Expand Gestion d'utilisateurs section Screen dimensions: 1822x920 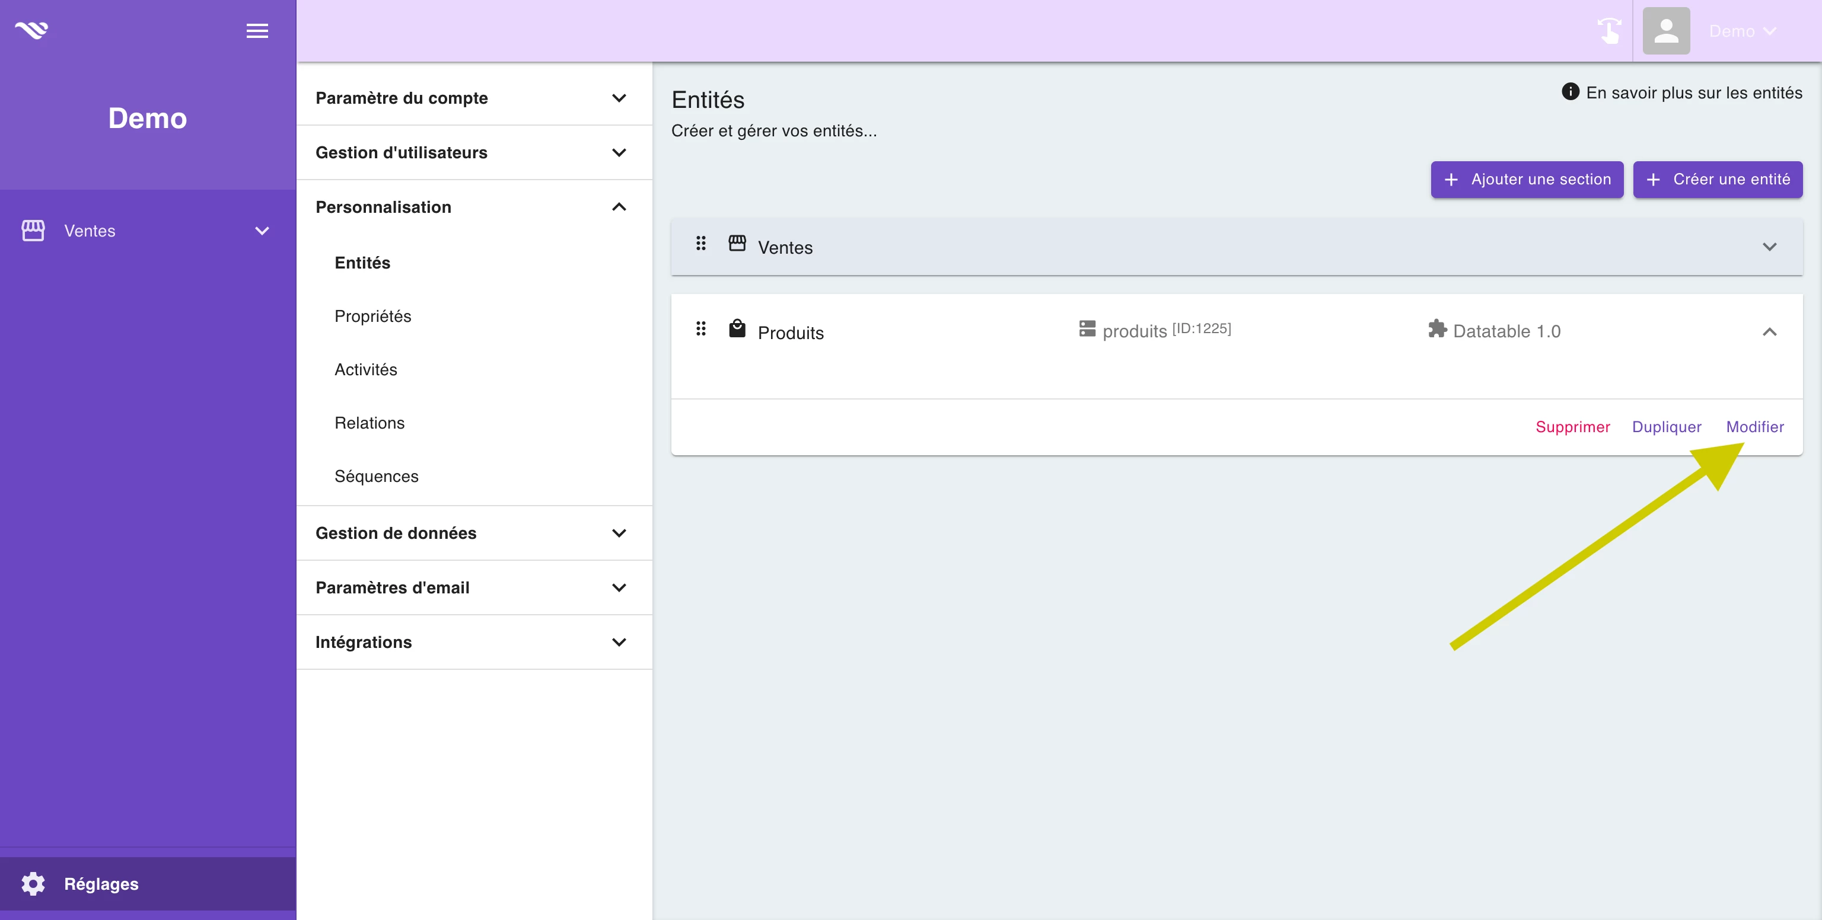(474, 152)
